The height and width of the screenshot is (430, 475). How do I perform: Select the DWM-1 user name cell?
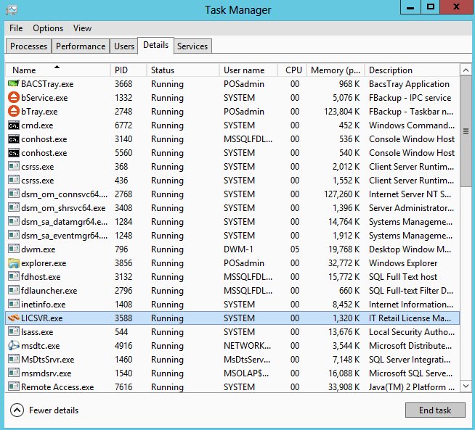coord(238,249)
